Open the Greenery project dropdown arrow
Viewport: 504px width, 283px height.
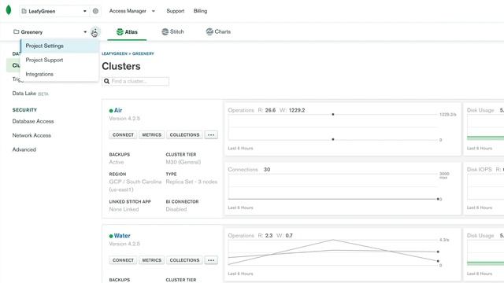coord(85,31)
